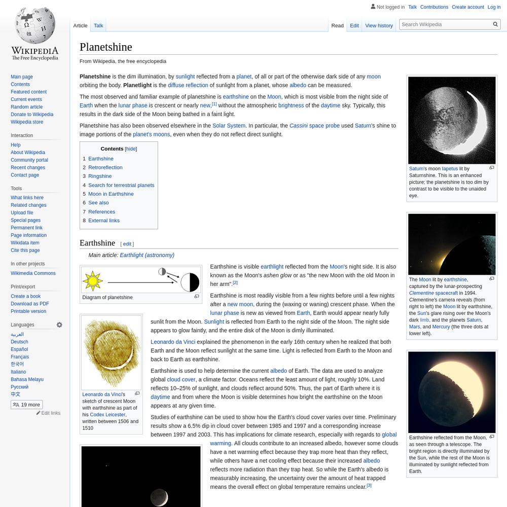Jump to Search for terrestrial planets section
Viewport: 507px width, 507px height.
point(121,185)
